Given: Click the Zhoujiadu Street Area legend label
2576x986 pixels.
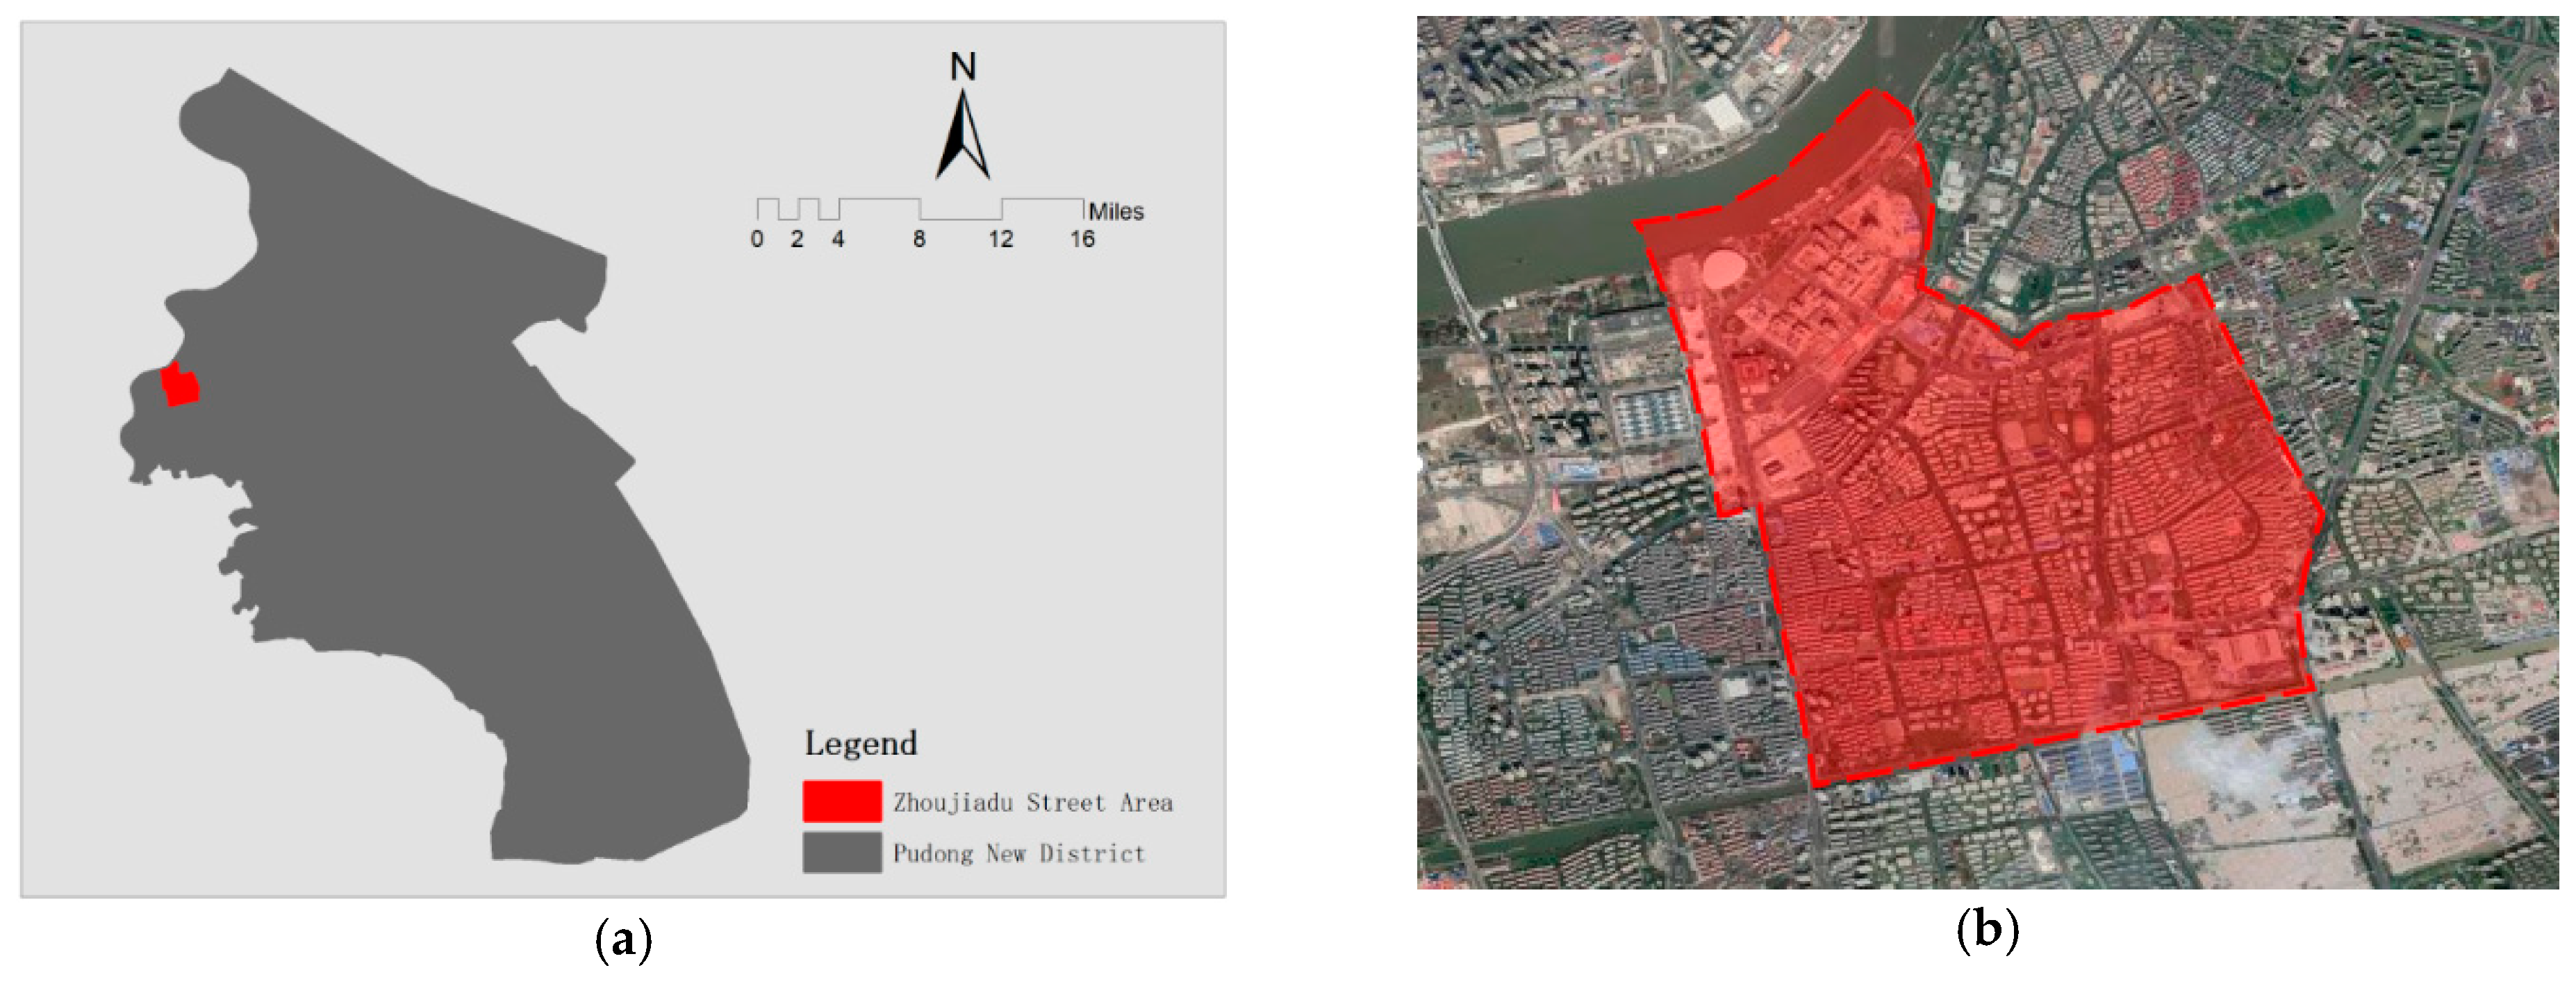Looking at the screenshot, I should pyautogui.click(x=1032, y=802).
